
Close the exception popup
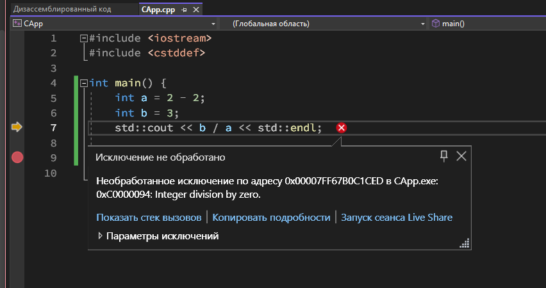point(461,156)
